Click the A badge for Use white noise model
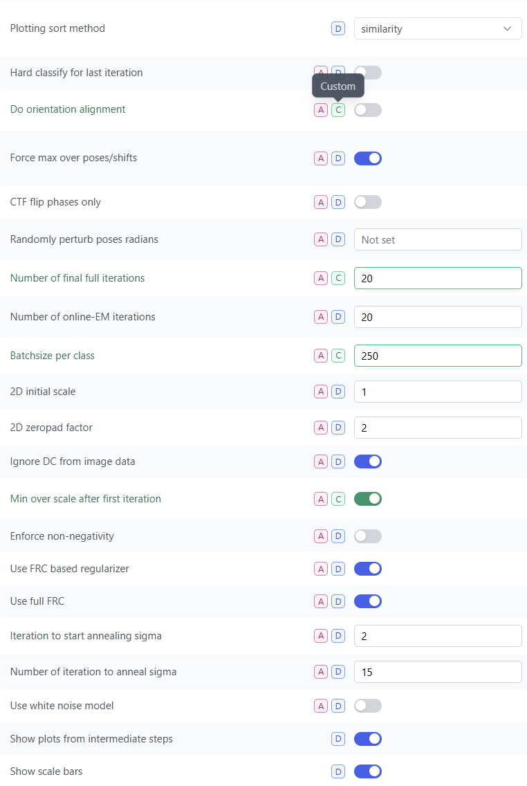Image resolution: width=527 pixels, height=786 pixels. (321, 706)
